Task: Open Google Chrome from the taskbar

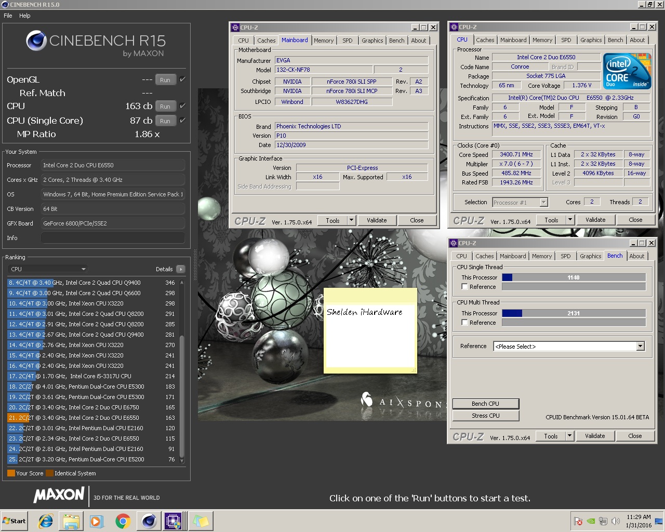Action: (x=123, y=521)
